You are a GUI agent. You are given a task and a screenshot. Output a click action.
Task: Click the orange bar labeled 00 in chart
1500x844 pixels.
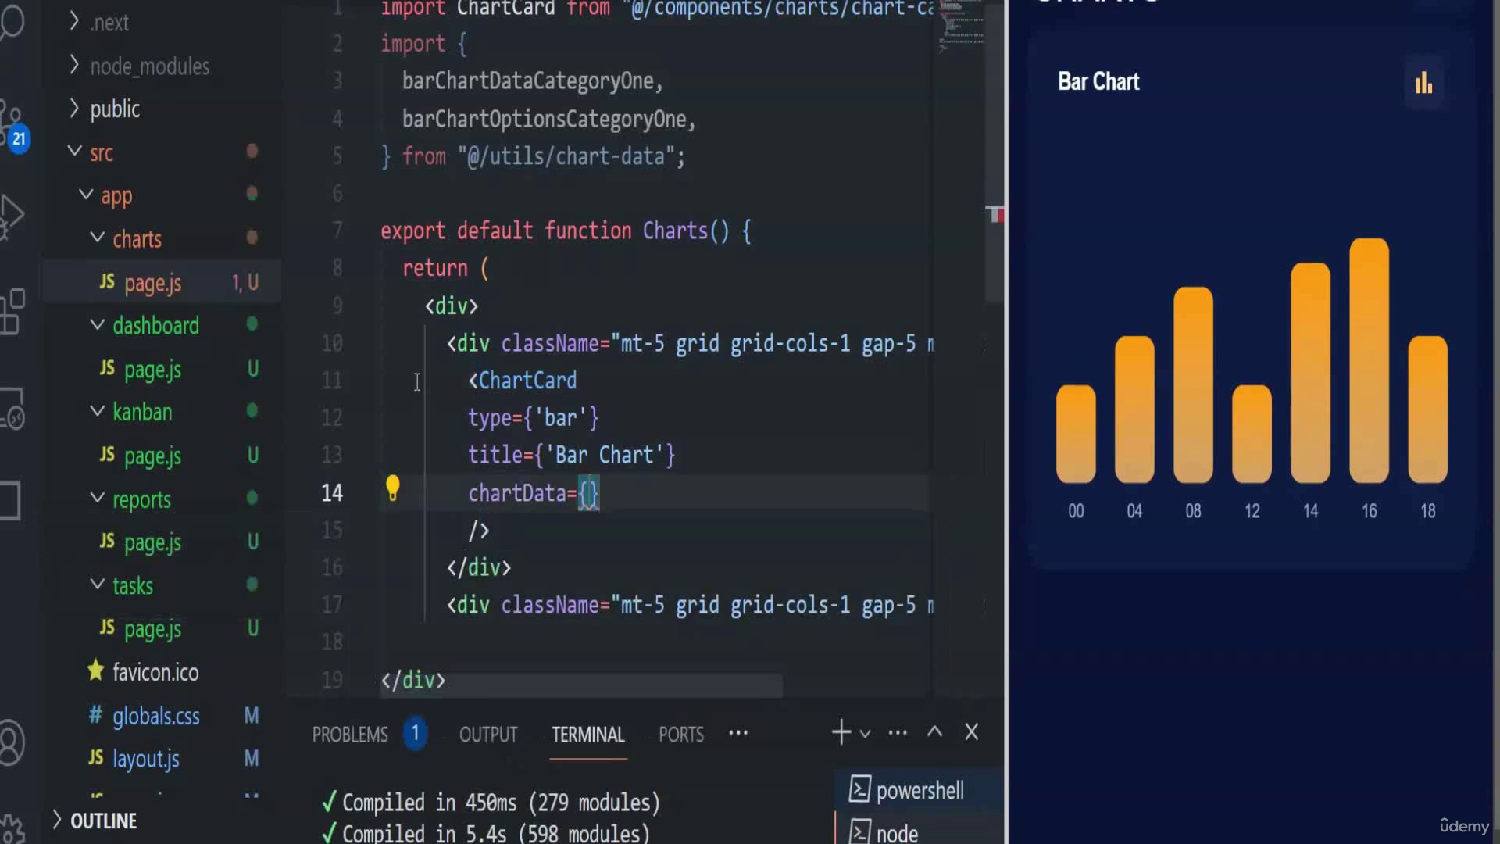[x=1076, y=434]
